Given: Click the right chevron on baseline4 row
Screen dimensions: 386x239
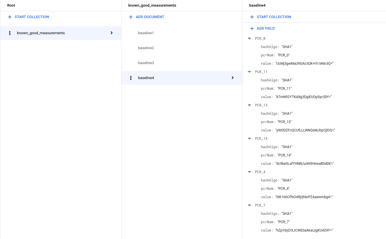Looking at the screenshot, I should click(x=233, y=78).
